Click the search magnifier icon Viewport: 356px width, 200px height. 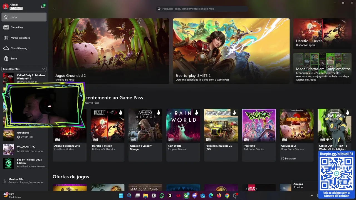tap(159, 9)
